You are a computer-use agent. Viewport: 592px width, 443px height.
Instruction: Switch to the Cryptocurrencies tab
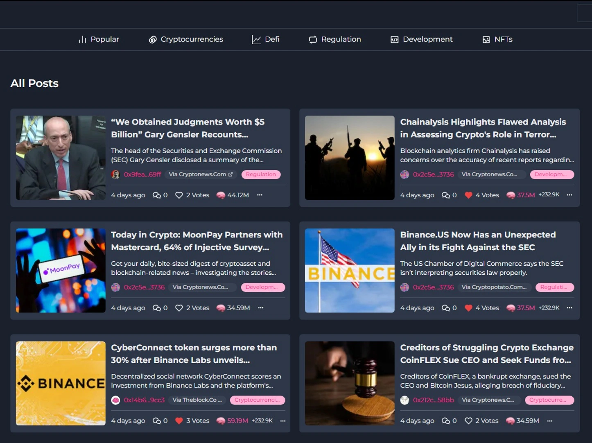pyautogui.click(x=186, y=39)
